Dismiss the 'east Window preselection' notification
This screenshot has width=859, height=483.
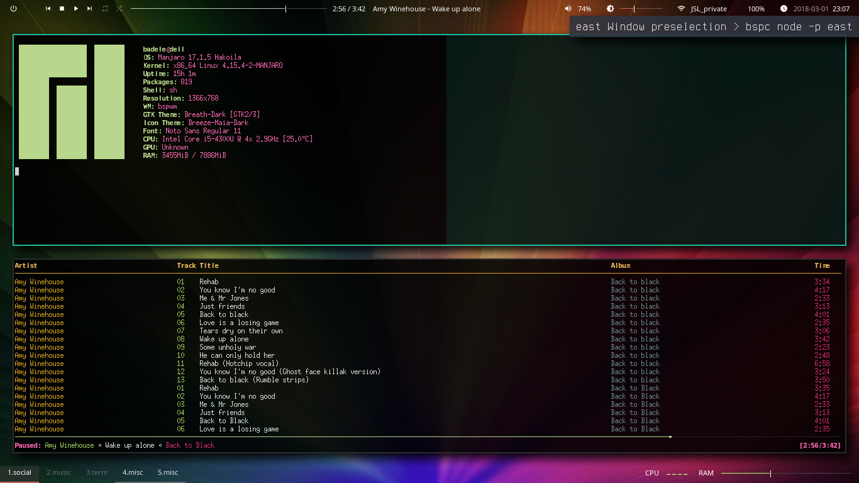(714, 26)
